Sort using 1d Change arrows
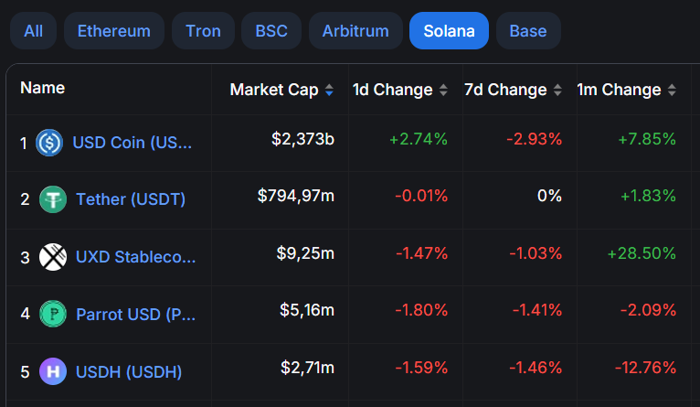This screenshot has height=407, width=700. (443, 90)
